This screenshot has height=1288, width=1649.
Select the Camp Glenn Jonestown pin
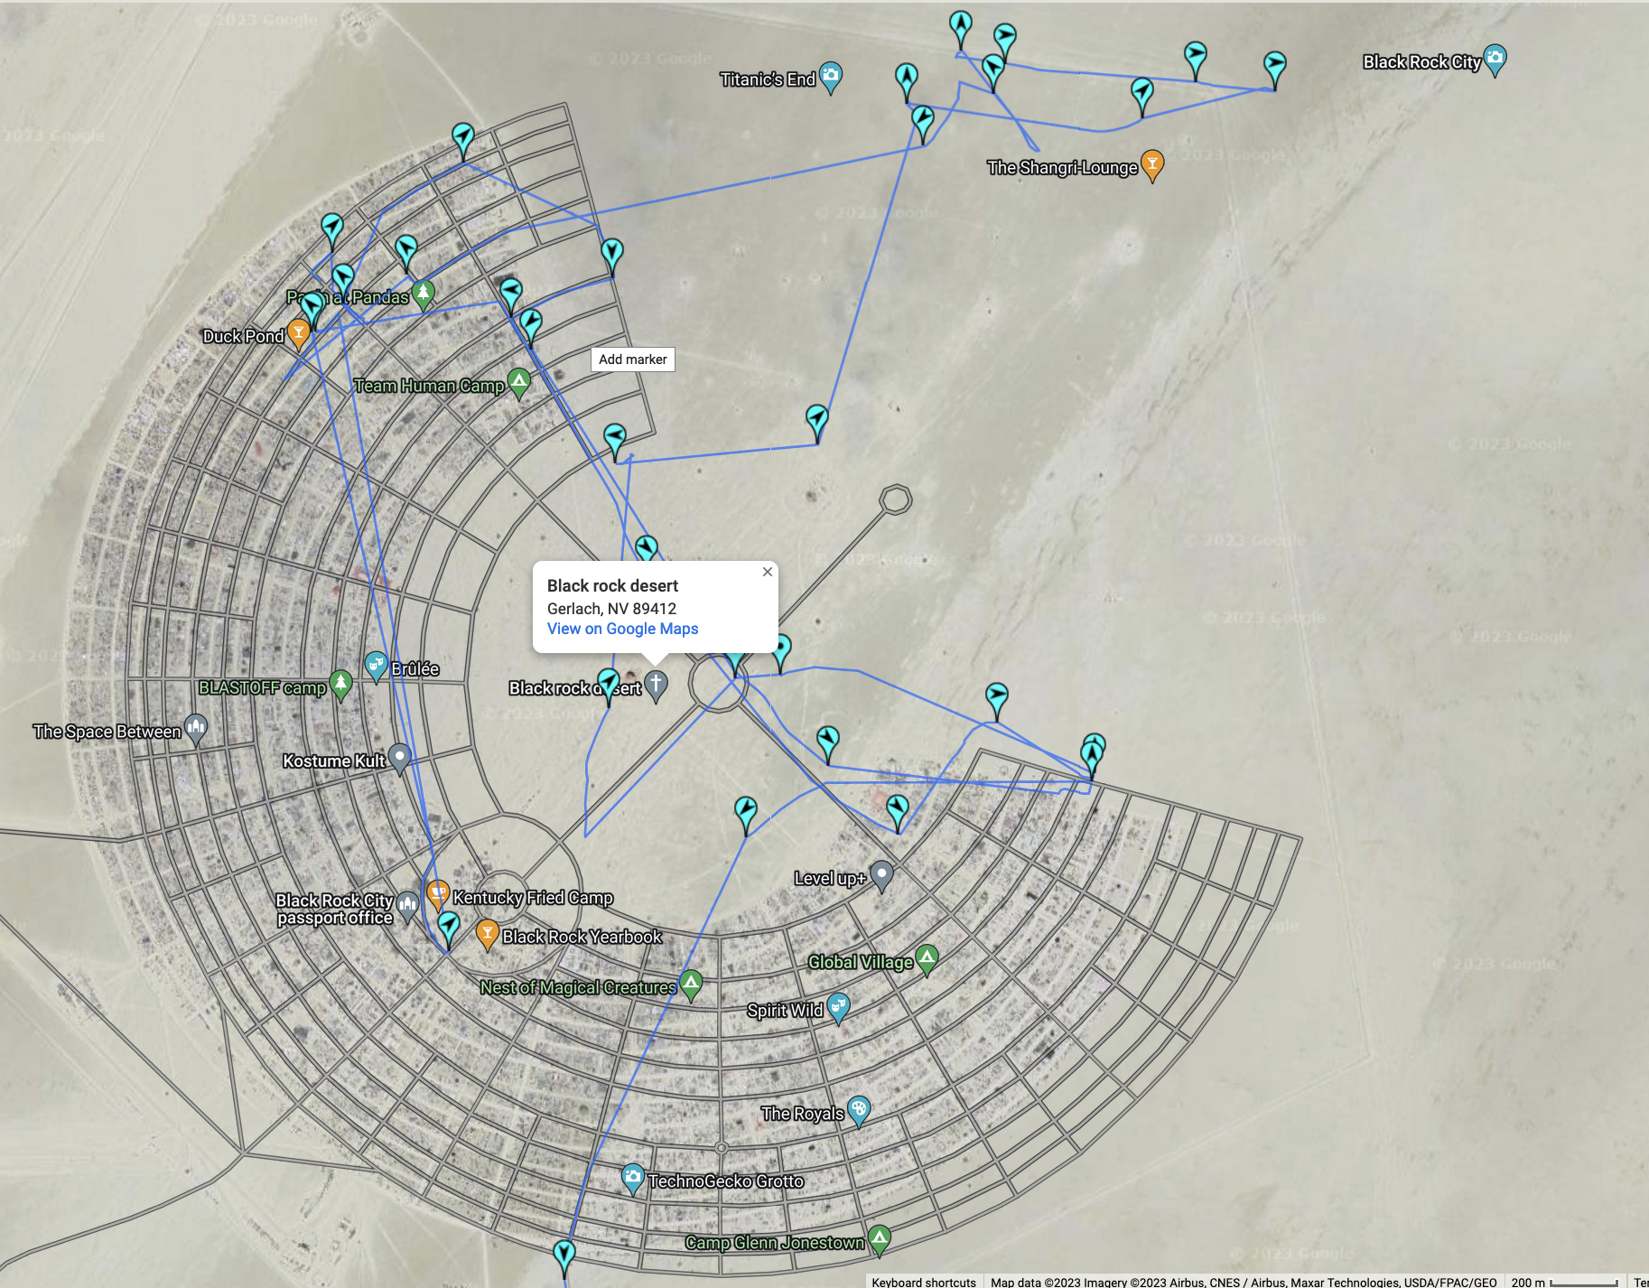coord(880,1240)
